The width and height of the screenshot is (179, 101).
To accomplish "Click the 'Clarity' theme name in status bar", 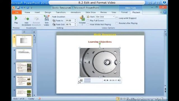I will tap(31, 98).
